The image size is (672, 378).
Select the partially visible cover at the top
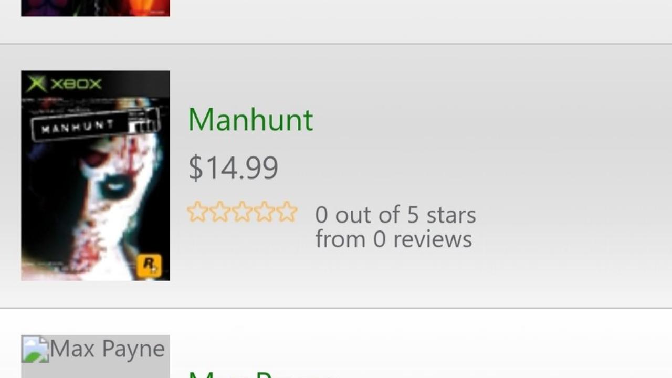[96, 8]
